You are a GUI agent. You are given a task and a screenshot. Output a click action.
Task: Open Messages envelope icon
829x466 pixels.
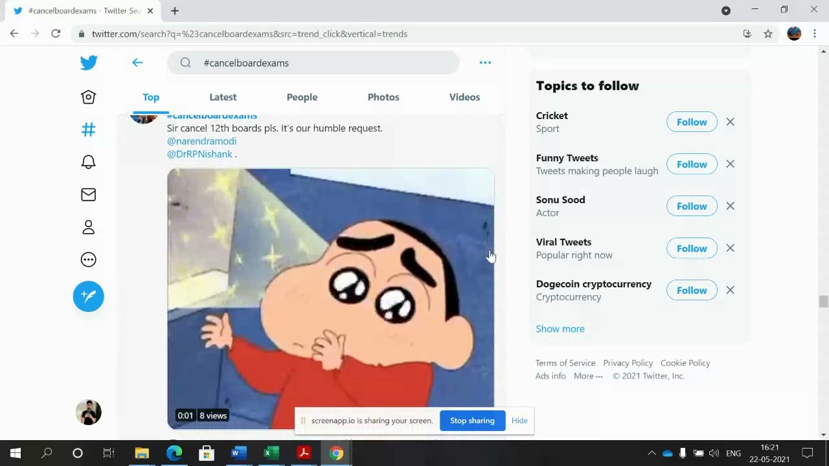pos(89,195)
